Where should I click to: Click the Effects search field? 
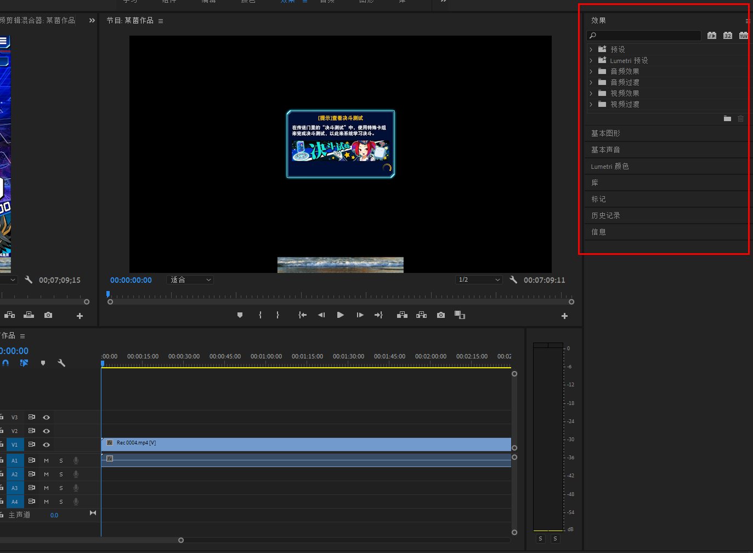(x=644, y=36)
